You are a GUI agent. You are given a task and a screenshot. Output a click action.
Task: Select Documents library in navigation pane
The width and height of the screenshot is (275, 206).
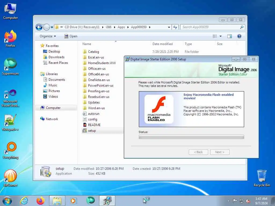[54, 79]
